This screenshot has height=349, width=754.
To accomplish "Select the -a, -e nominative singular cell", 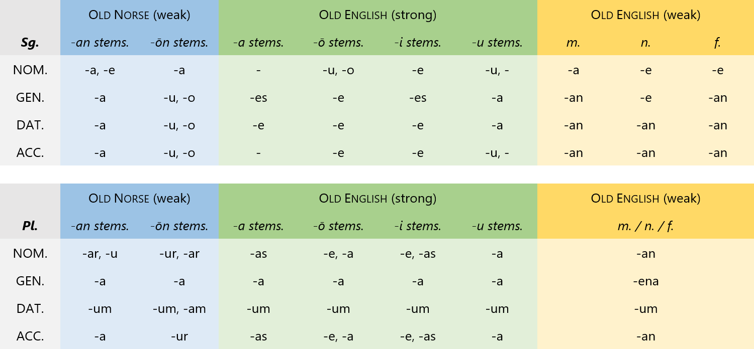I will [x=100, y=70].
